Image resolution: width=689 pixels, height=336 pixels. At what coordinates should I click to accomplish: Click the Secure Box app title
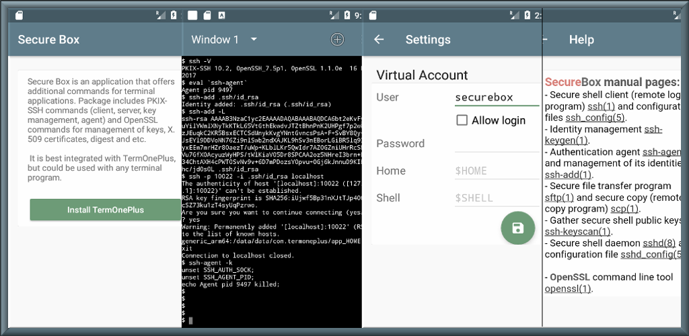(48, 40)
